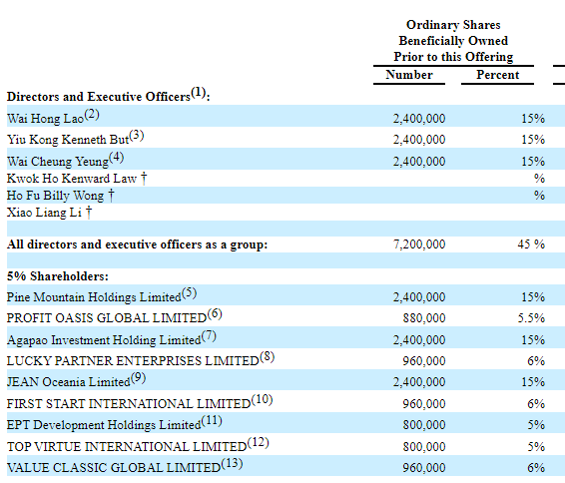Click 'PROFIT OASIS GLOBAL LIMITED'
The width and height of the screenshot is (565, 483).
tap(107, 318)
